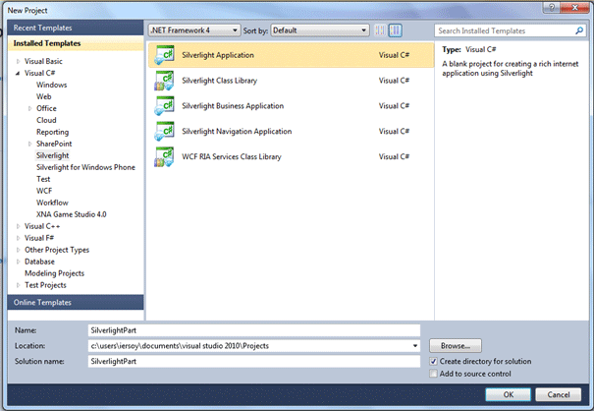The image size is (594, 411).
Task: Open the Recent Templates section
Action: pyautogui.click(x=76, y=28)
